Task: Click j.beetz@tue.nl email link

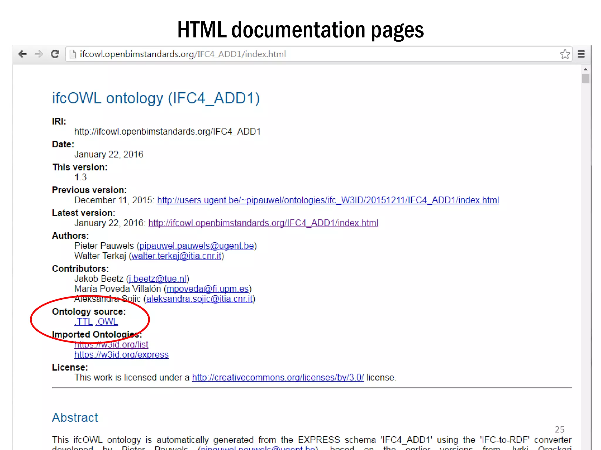Action: pos(158,279)
